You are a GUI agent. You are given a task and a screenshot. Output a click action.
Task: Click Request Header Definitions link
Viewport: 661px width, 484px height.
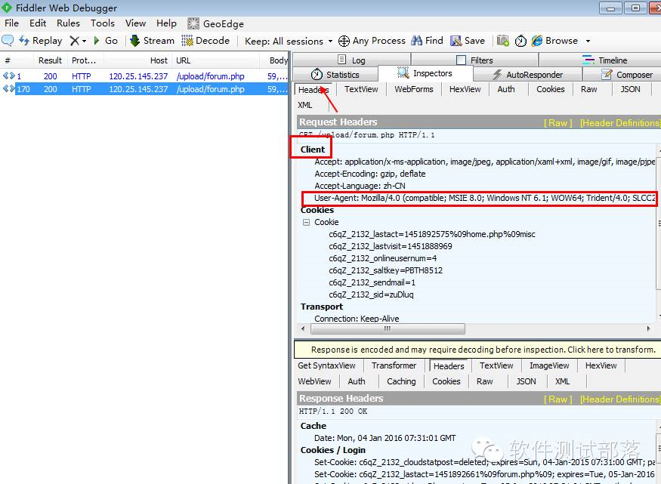[620, 122]
